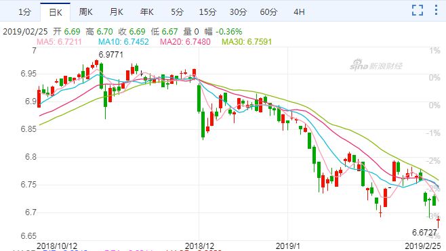Viewport: 446px width, 251px height.
Task: Click the MA5 moving average label
Action: tap(59, 42)
